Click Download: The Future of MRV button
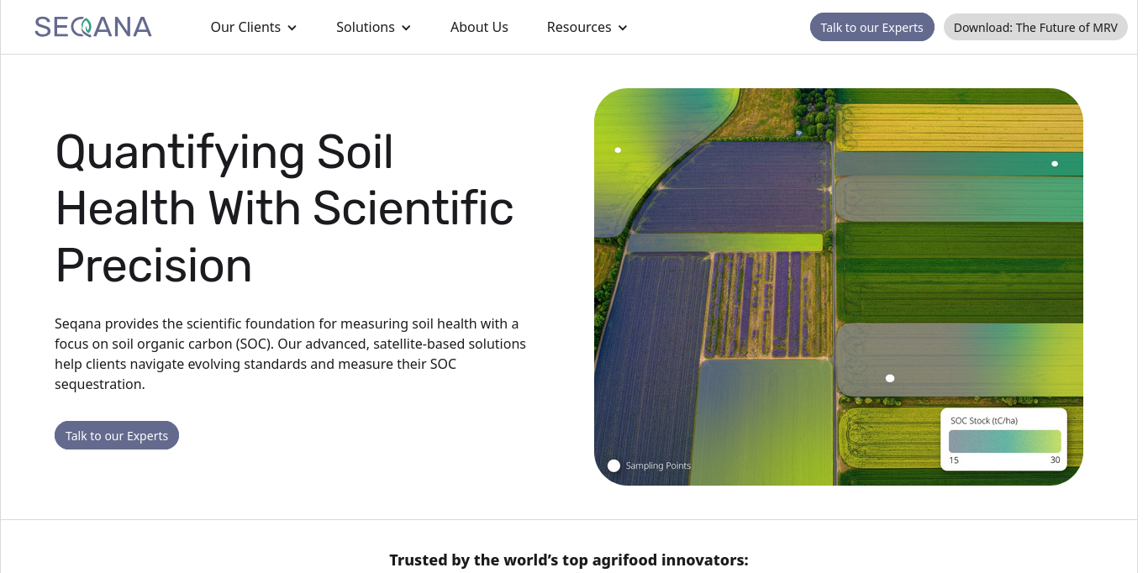This screenshot has height=573, width=1148. tap(1035, 27)
